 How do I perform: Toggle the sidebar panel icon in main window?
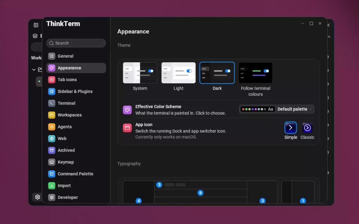36,25
